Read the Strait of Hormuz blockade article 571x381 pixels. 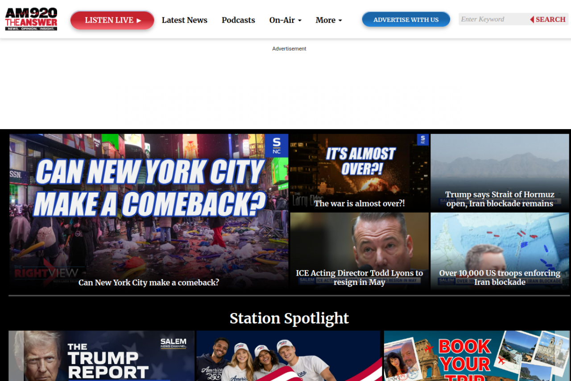(500, 199)
